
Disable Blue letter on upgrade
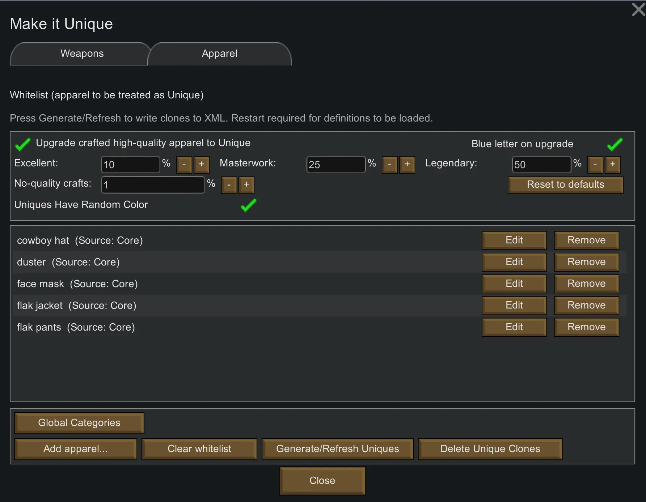pos(615,144)
